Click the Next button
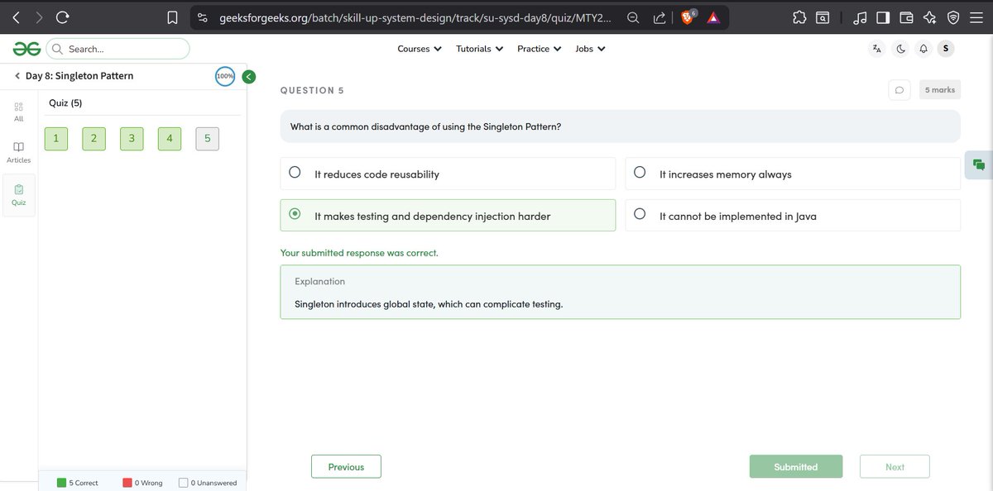Screen dimensions: 993x491 895,466
